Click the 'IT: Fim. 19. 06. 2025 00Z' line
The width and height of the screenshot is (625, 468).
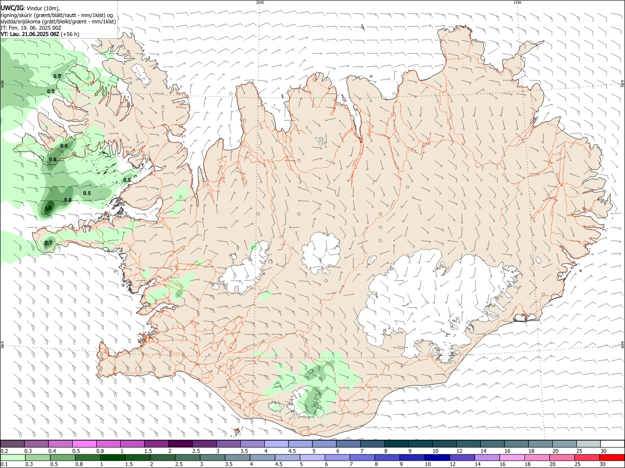click(31, 28)
